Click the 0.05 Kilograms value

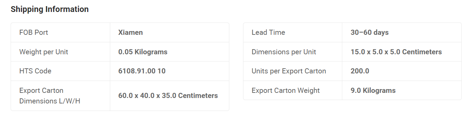click(143, 52)
